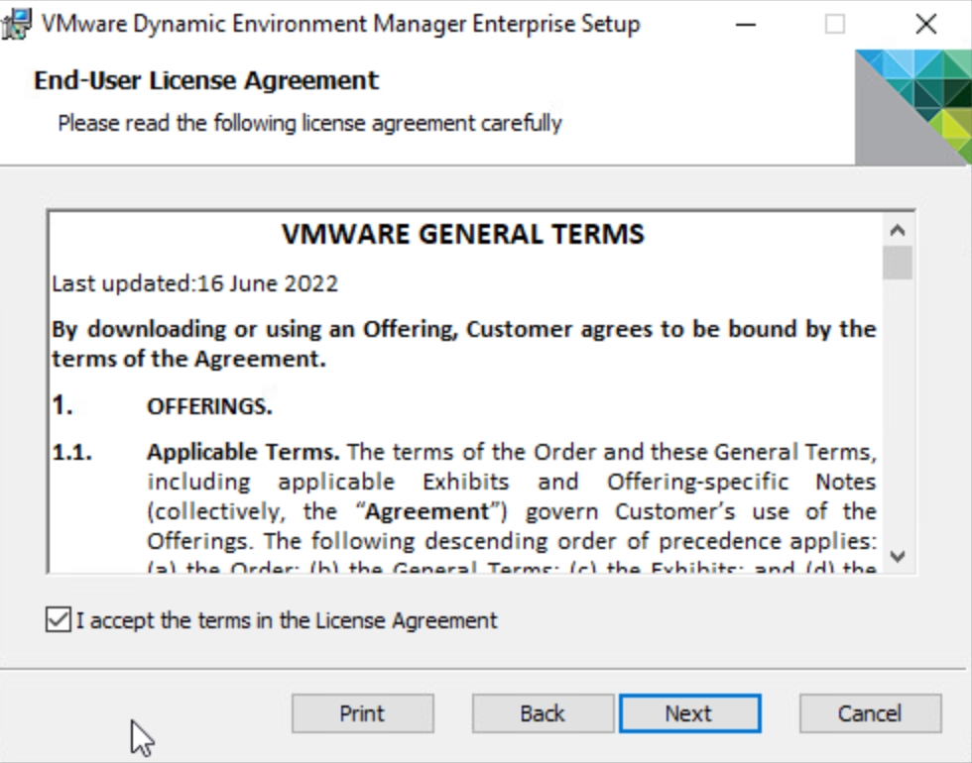Viewport: 972px width, 763px height.
Task: Click the license text scrollbar thumb
Action: coord(898,264)
